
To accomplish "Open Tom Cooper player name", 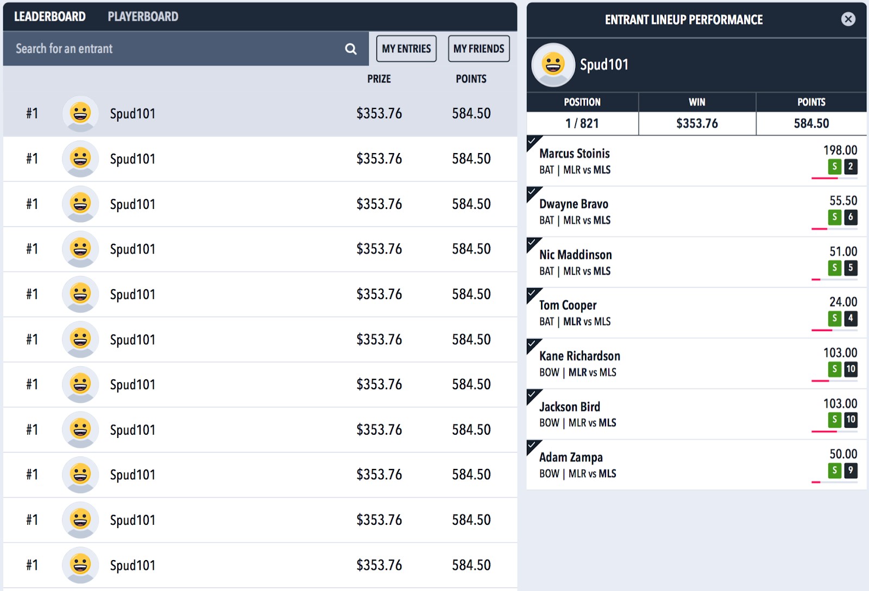I will (568, 306).
